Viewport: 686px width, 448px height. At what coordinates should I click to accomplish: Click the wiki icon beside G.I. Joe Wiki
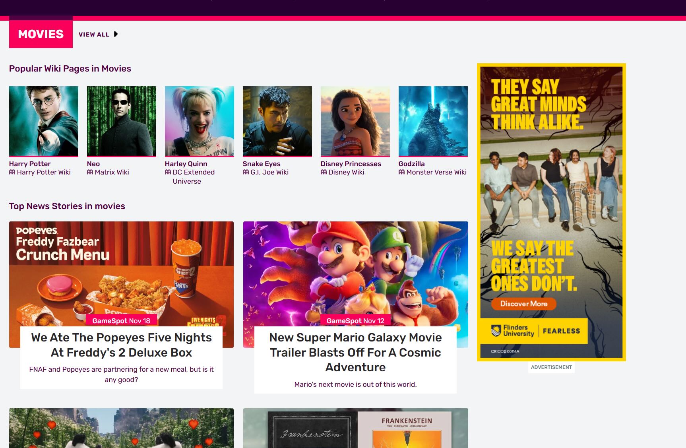click(x=245, y=173)
